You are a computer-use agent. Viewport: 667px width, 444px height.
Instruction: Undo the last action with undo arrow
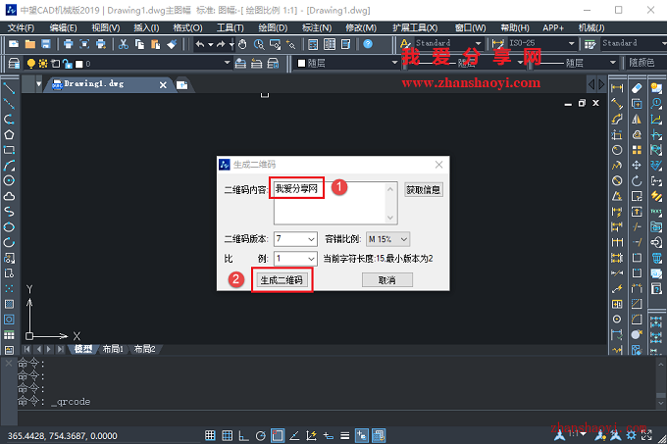coord(200,44)
